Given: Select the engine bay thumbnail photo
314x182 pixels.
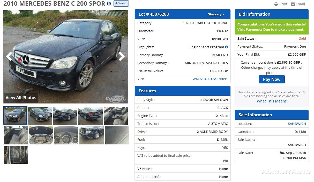Looking at the screenshot, I should (x=41, y=135).
